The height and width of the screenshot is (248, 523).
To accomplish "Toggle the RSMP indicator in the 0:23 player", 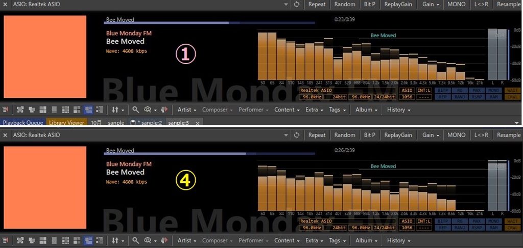I will 477,97.
